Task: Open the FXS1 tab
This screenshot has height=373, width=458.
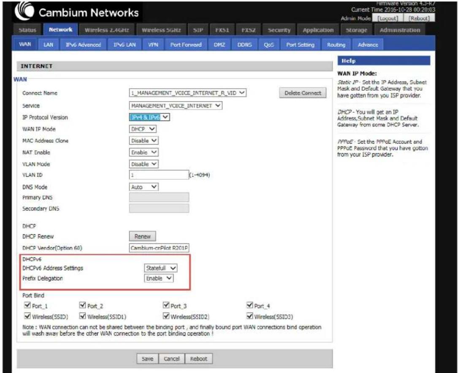Action: tap(222, 30)
